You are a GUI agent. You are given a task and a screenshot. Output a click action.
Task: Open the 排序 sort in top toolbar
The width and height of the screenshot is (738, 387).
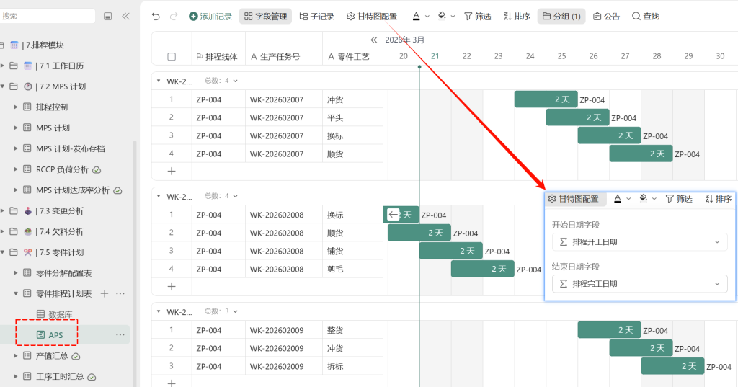click(x=517, y=17)
